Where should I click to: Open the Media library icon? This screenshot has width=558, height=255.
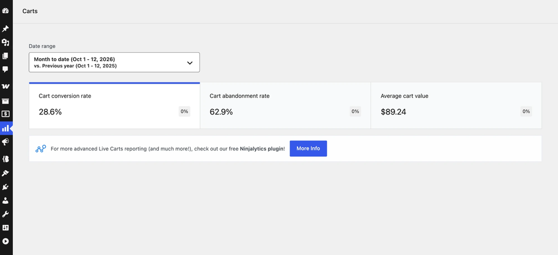coord(5,42)
